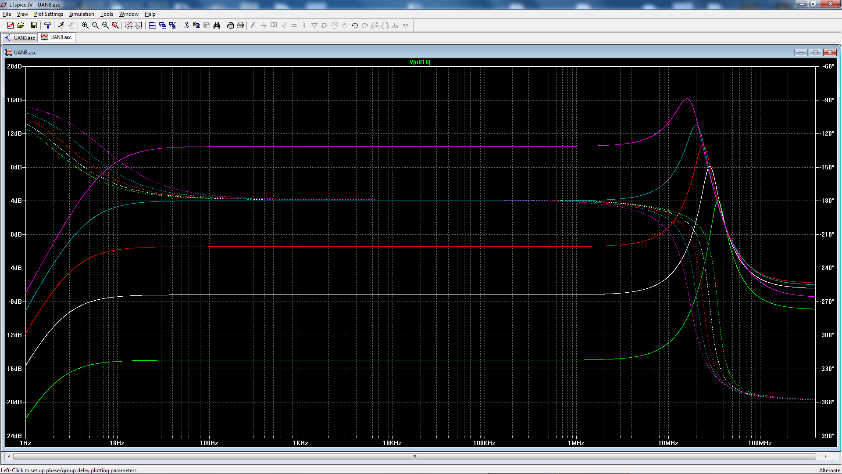
Task: Click the Zoom In magnifier icon
Action: (85, 25)
